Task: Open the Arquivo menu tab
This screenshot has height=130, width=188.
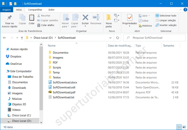Action: (6, 10)
